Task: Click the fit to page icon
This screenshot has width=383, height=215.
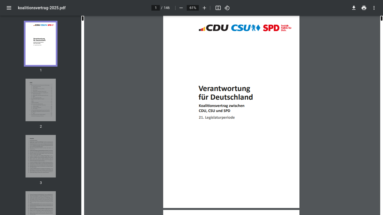Action: tap(218, 8)
